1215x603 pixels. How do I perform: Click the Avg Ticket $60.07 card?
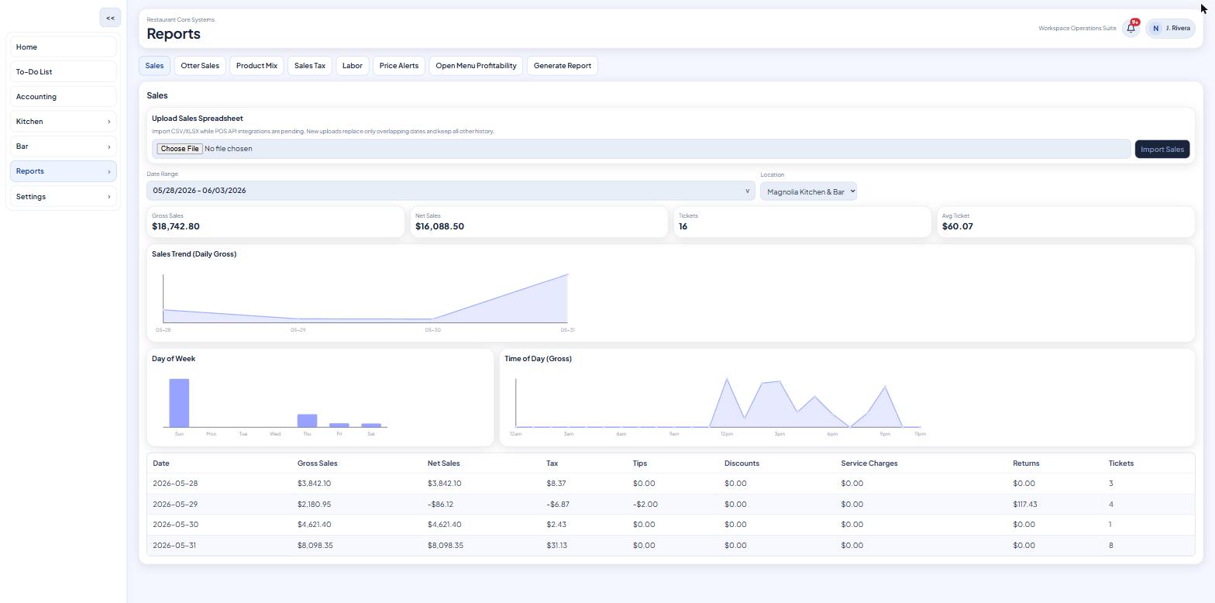[x=1065, y=222]
